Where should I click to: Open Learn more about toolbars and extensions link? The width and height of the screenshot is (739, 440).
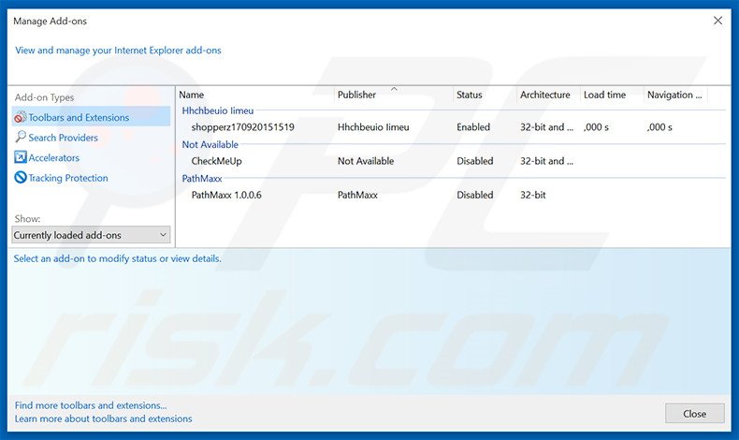[x=103, y=418]
